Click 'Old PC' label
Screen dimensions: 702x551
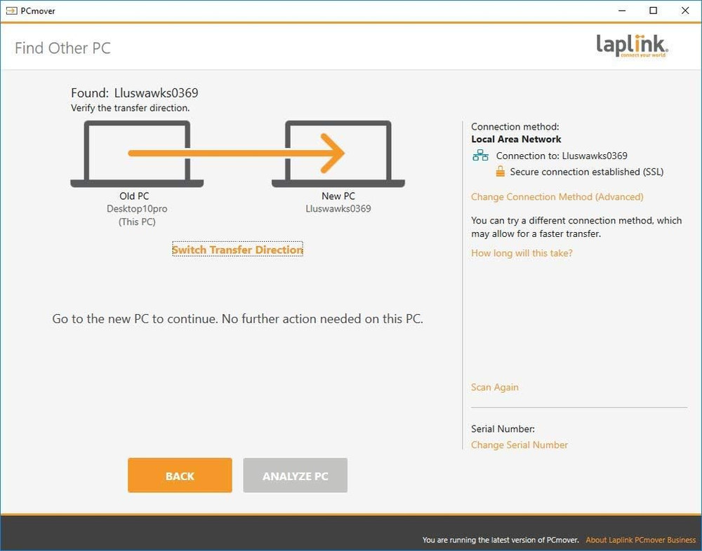point(134,196)
